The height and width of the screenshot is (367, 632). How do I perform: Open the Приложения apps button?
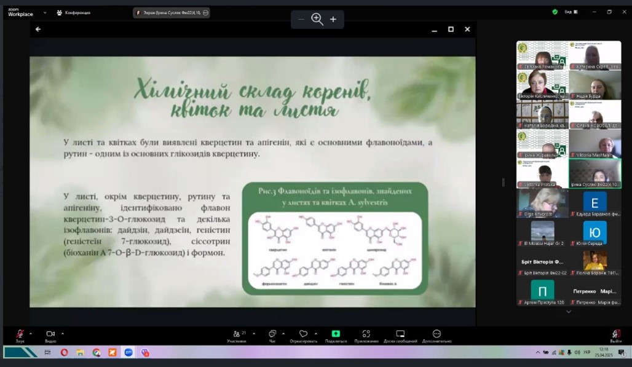pyautogui.click(x=366, y=335)
